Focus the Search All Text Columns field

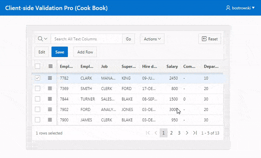click(87, 39)
